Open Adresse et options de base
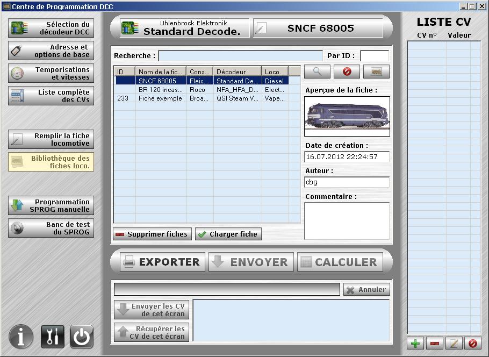This screenshot has height=357, width=489. pyautogui.click(x=51, y=51)
